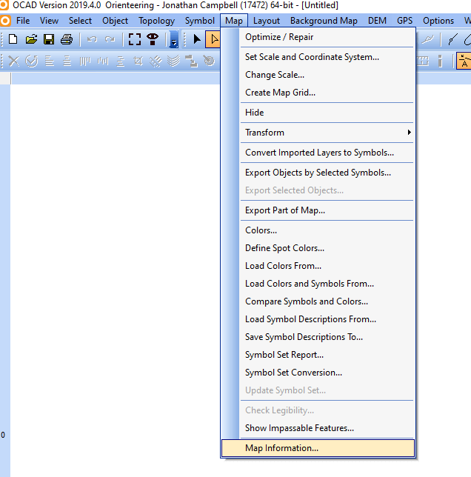471x477 pixels.
Task: Choose Optimize / Repair from Map menu
Action: [x=318, y=37]
